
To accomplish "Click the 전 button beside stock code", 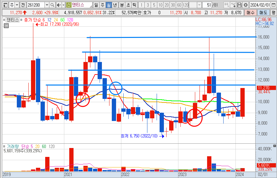I will point(23,5).
